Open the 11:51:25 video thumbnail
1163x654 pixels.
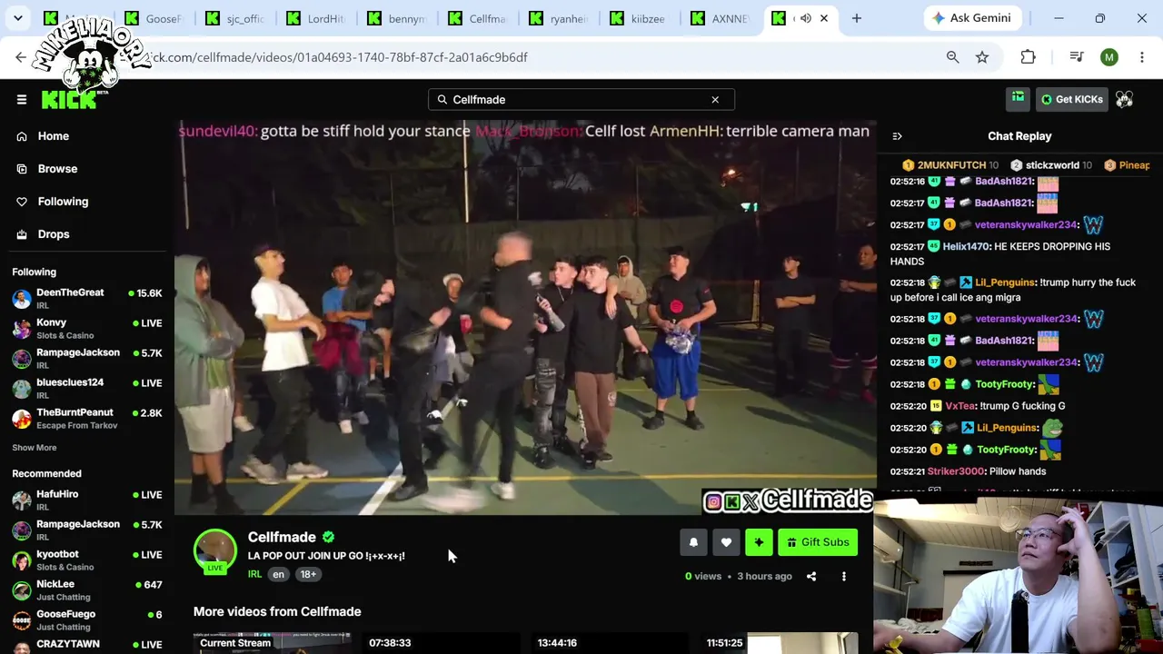coord(778,643)
